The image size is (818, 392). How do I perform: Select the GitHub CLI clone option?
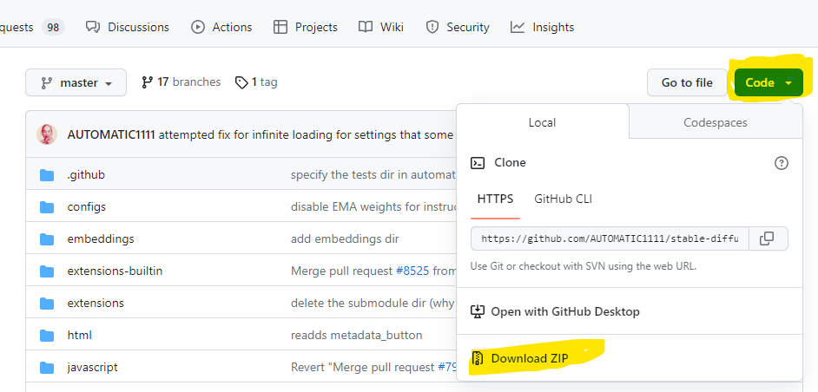pos(563,199)
